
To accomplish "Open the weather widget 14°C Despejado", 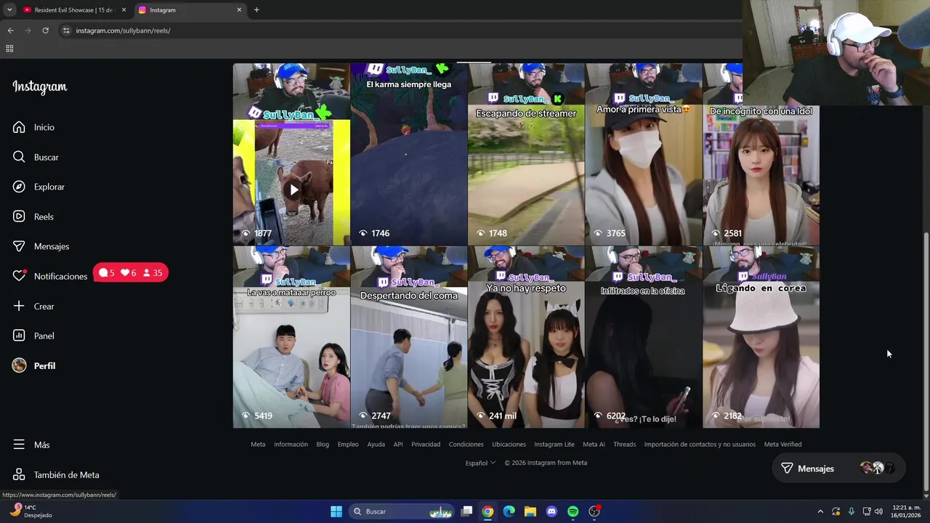I will point(31,511).
